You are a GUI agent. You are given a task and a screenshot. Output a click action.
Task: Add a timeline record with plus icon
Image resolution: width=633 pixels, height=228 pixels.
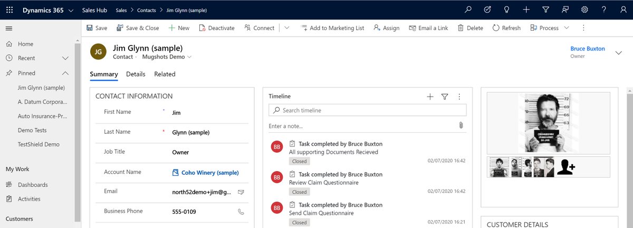(430, 96)
